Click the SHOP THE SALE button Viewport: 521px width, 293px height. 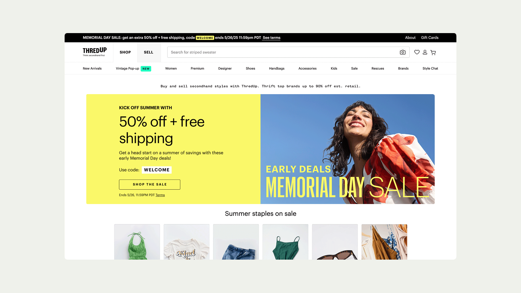point(150,184)
